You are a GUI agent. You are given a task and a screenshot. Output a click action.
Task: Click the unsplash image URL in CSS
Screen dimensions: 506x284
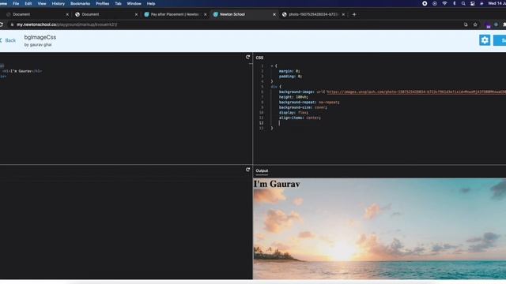[417, 92]
